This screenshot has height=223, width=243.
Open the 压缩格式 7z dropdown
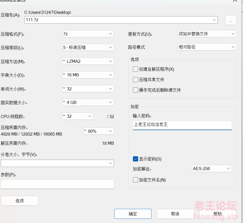pyautogui.click(x=88, y=34)
